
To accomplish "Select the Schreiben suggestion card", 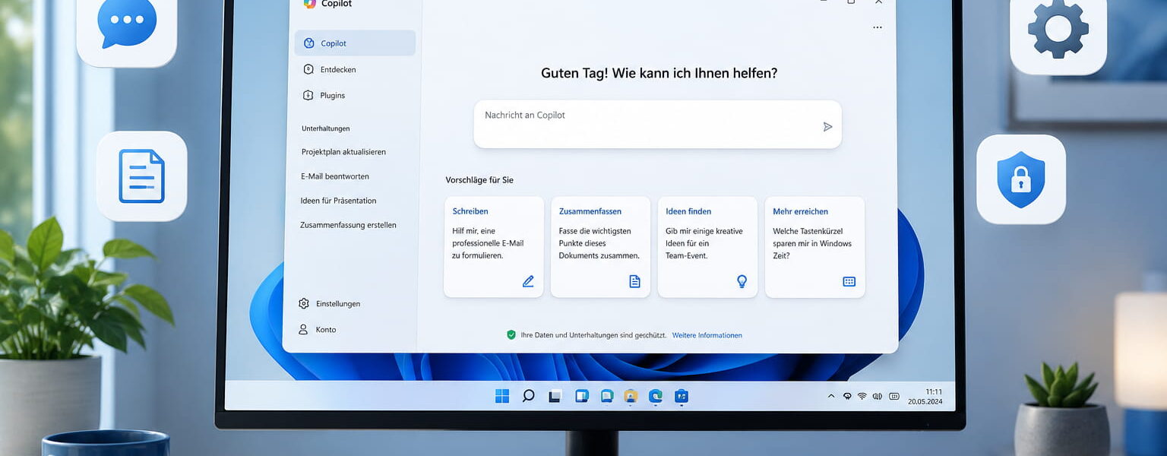I will [494, 246].
